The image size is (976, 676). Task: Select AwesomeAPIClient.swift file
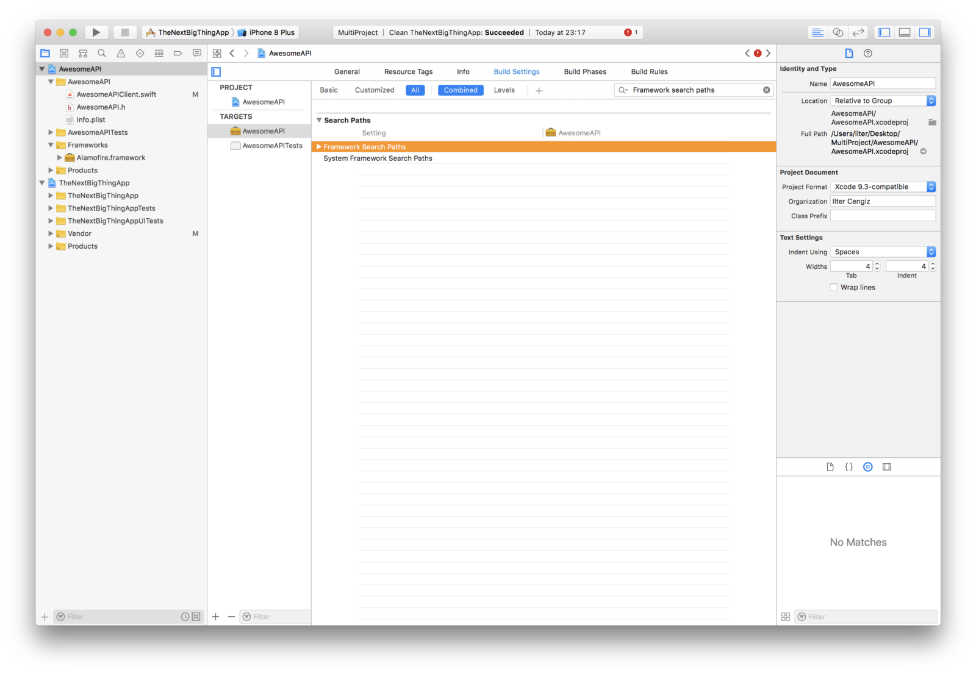point(117,94)
